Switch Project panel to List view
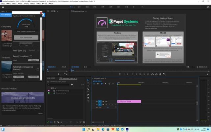 point(51,122)
